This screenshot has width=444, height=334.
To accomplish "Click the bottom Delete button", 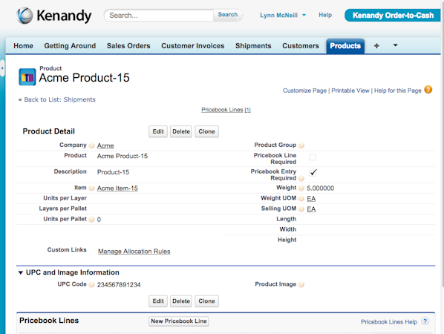I will [x=181, y=301].
